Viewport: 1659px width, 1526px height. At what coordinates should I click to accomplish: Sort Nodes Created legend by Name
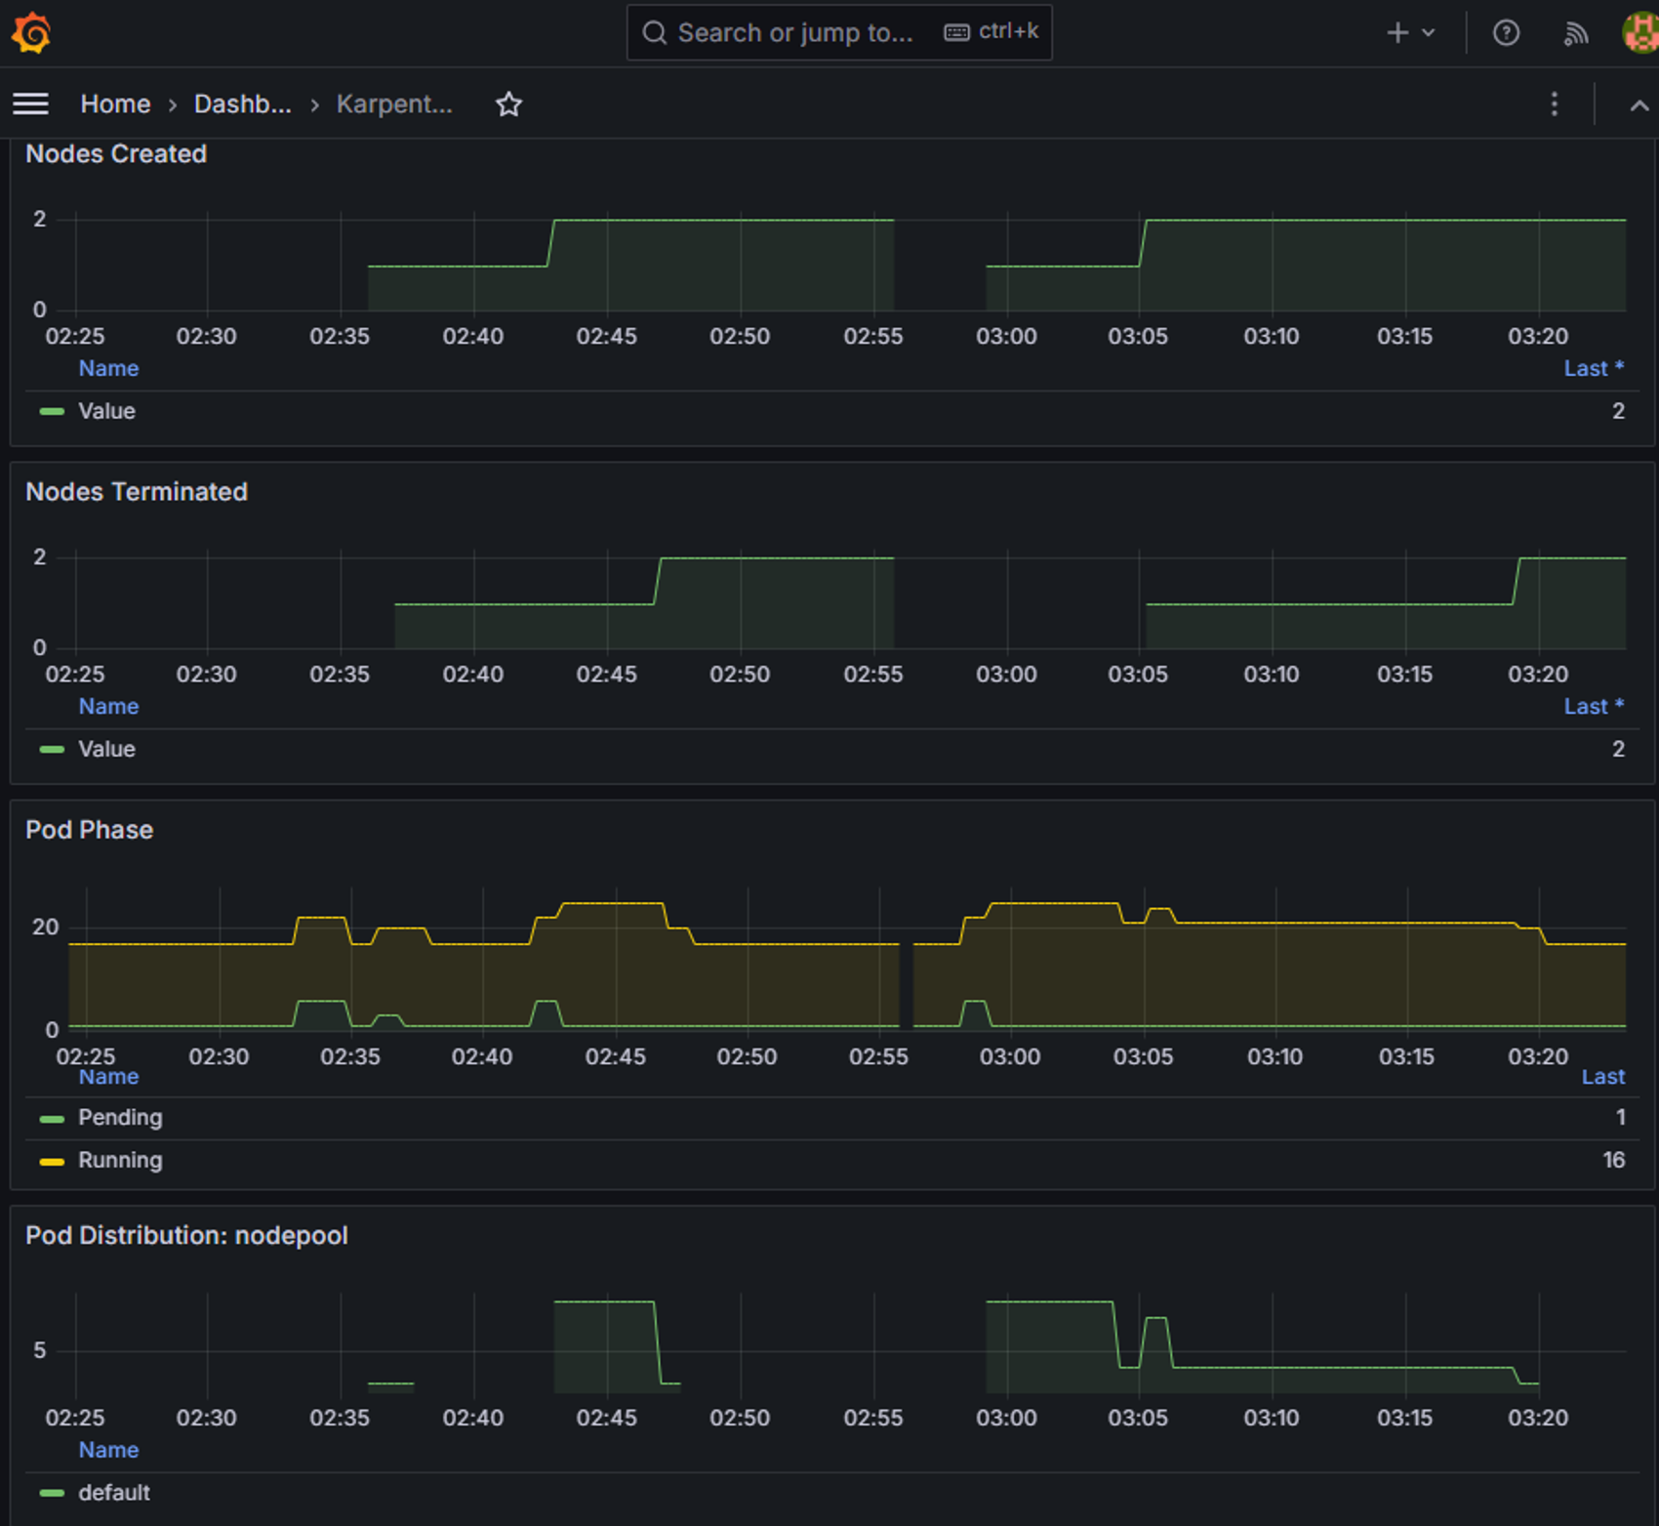(x=108, y=369)
